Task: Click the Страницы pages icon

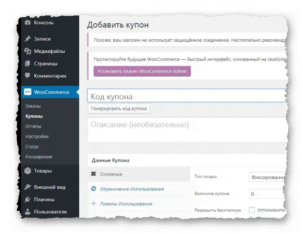Action: [x=28, y=64]
